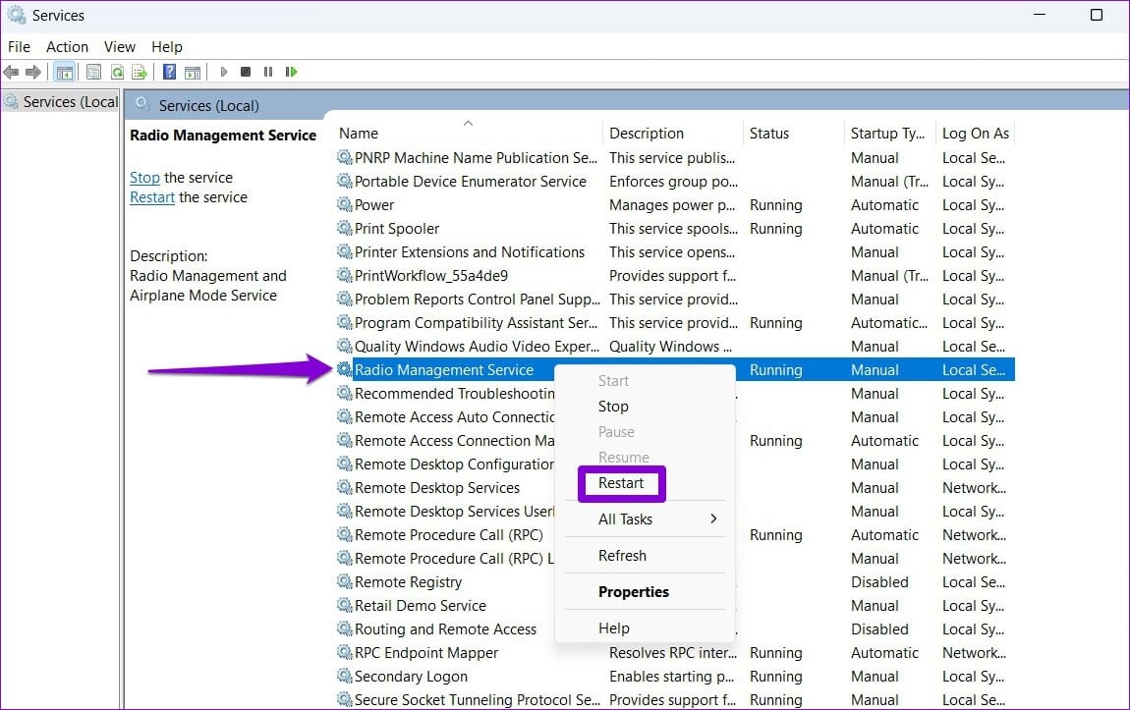Select Properties from the context menu
1130x710 pixels.
(634, 592)
